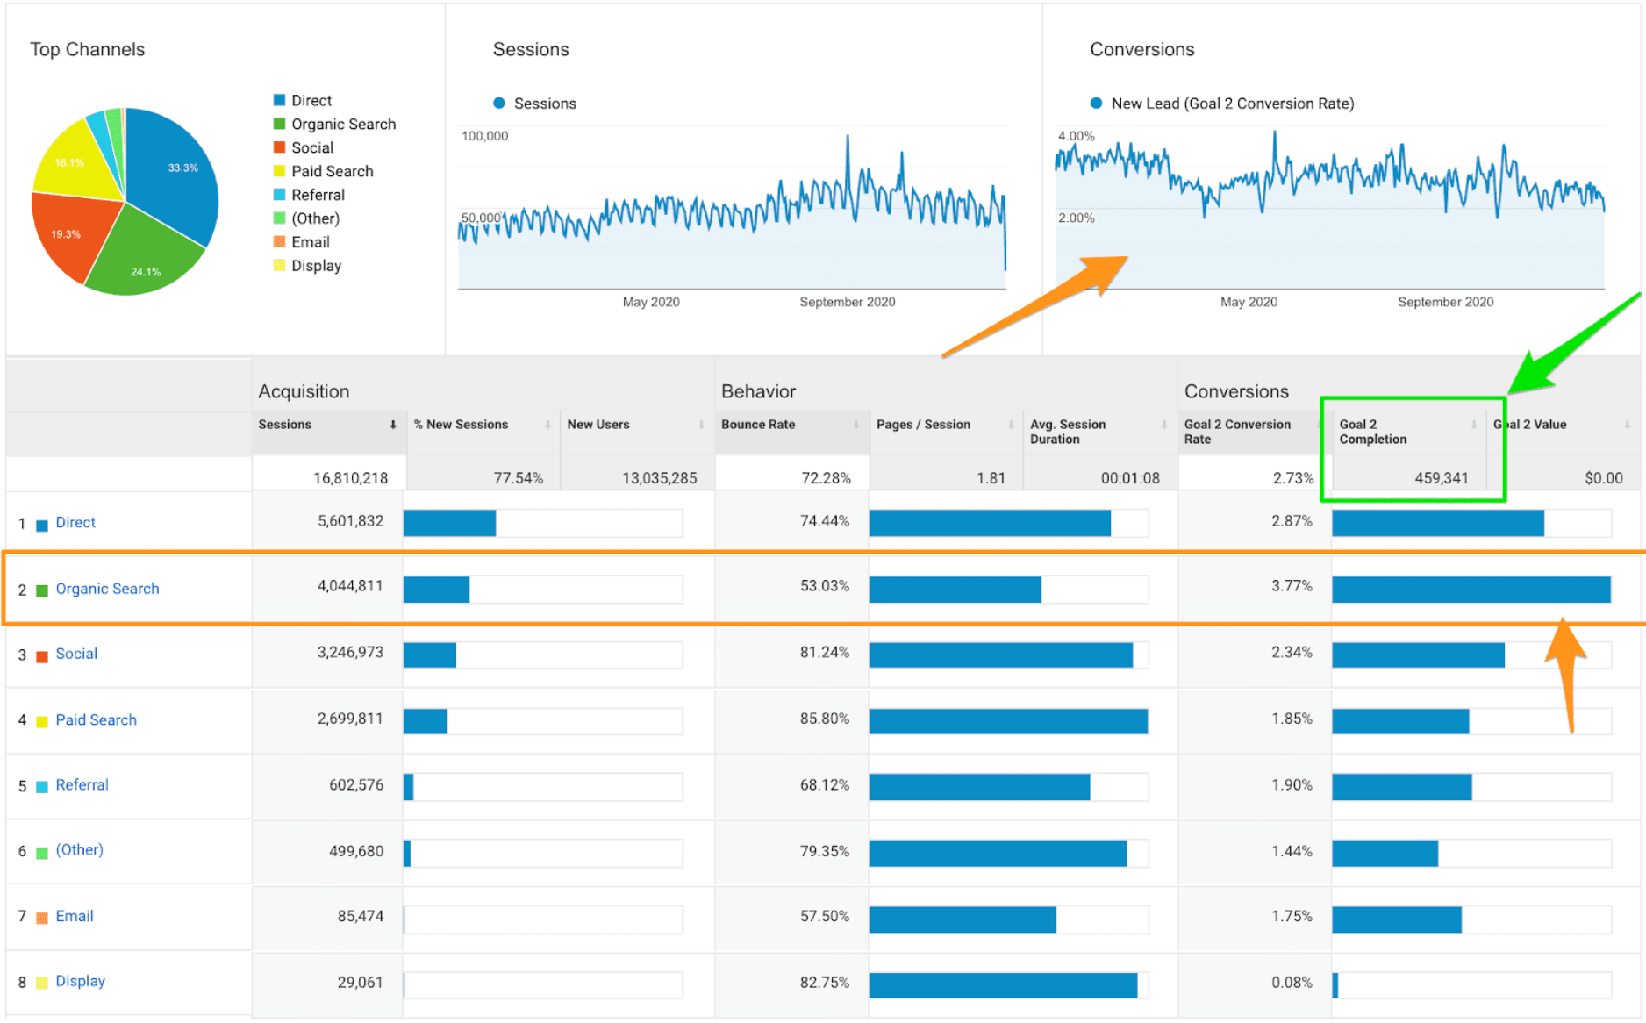Open the Paid Search channel link

(x=96, y=720)
